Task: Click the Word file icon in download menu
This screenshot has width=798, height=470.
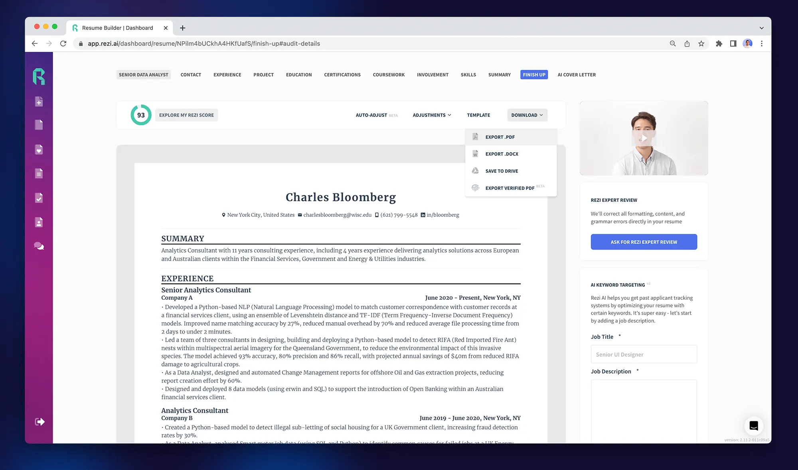Action: pos(475,154)
